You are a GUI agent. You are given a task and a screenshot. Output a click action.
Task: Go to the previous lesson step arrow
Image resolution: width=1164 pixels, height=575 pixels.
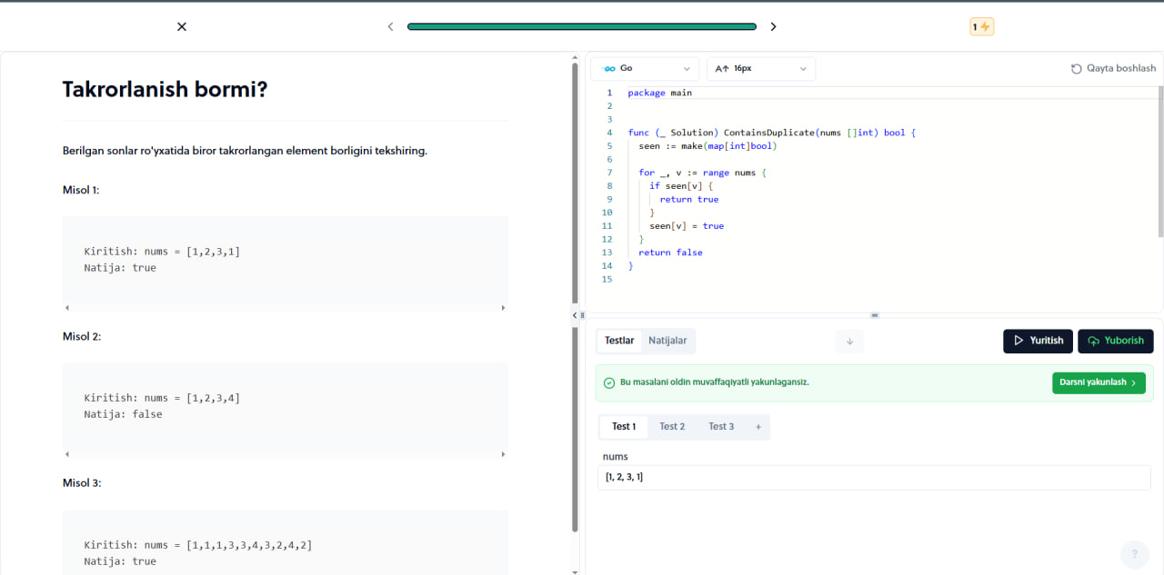click(391, 26)
